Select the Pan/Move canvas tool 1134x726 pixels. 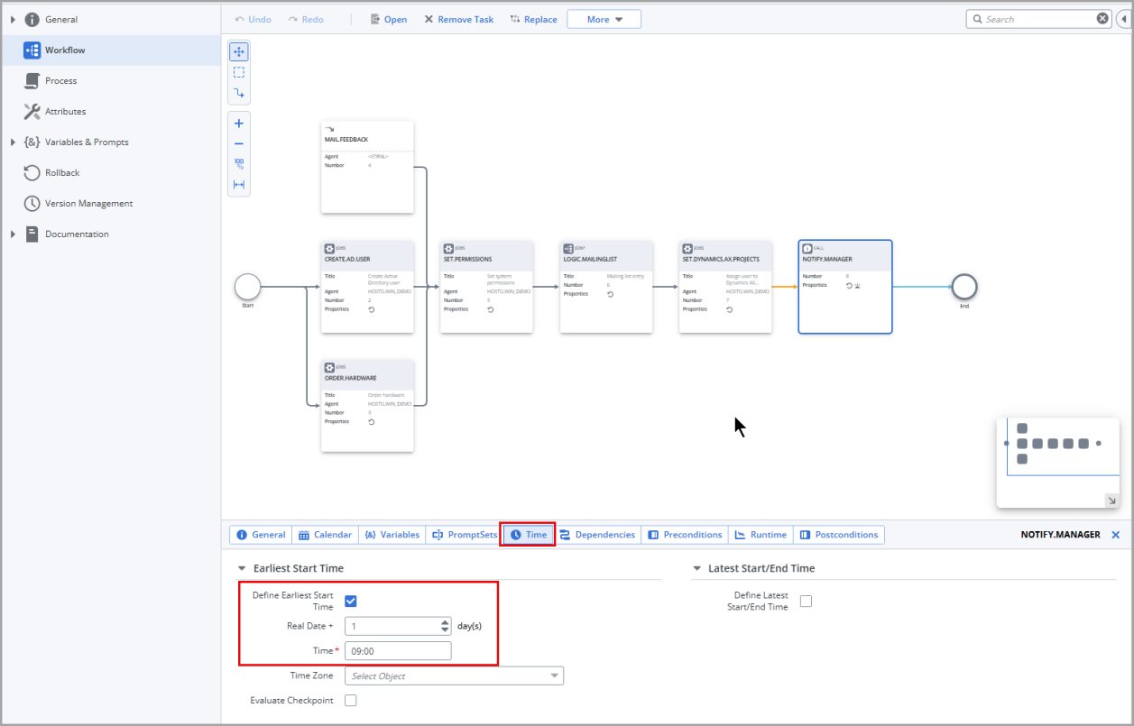click(x=238, y=51)
